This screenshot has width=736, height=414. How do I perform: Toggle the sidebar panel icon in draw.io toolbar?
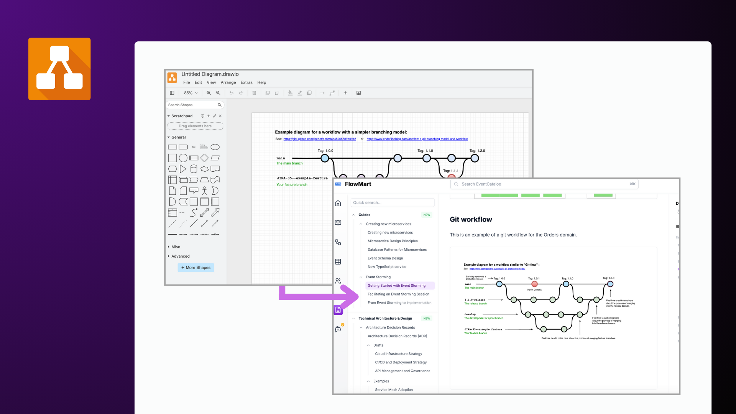coord(172,93)
